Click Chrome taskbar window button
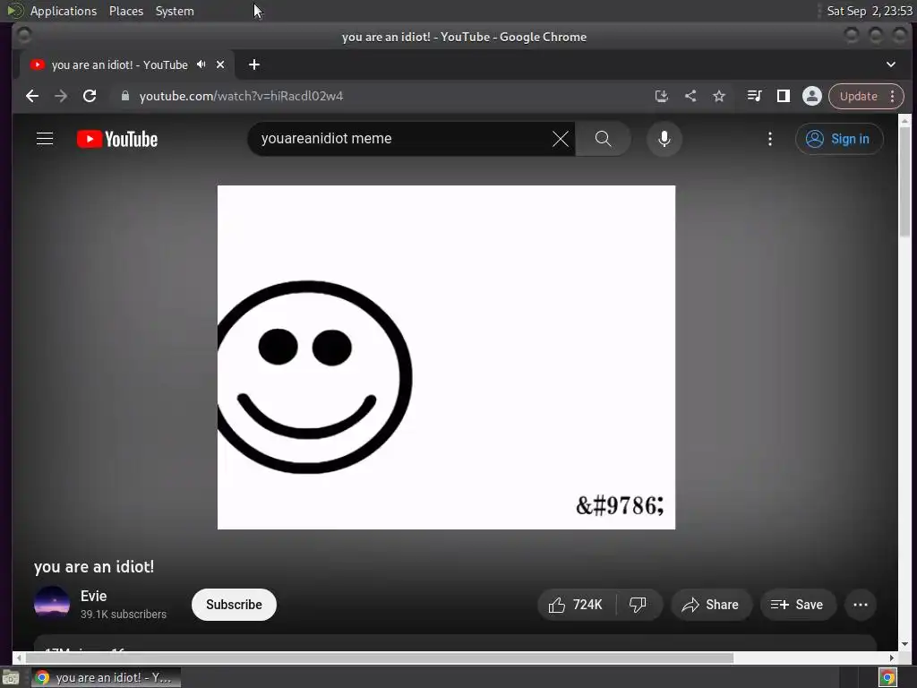This screenshot has height=688, width=917. [x=106, y=677]
